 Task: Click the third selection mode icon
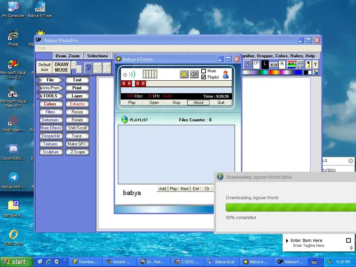click(107, 68)
